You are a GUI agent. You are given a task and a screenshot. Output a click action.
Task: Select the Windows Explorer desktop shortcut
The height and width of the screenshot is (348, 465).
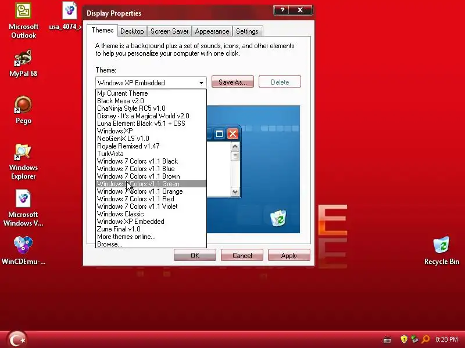23,162
